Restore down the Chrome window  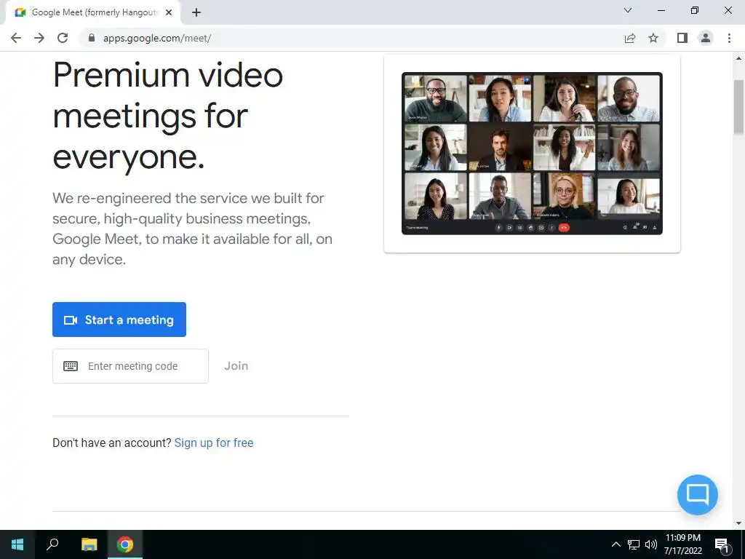(x=695, y=10)
